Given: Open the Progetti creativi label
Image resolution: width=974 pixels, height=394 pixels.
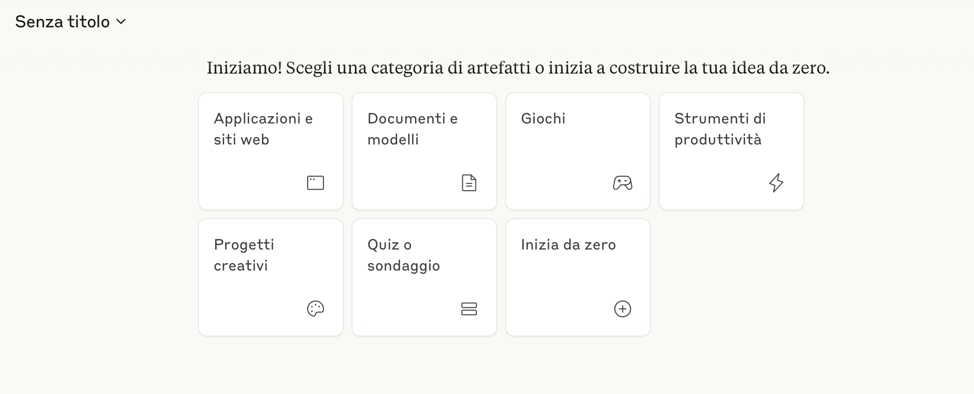Looking at the screenshot, I should [244, 255].
